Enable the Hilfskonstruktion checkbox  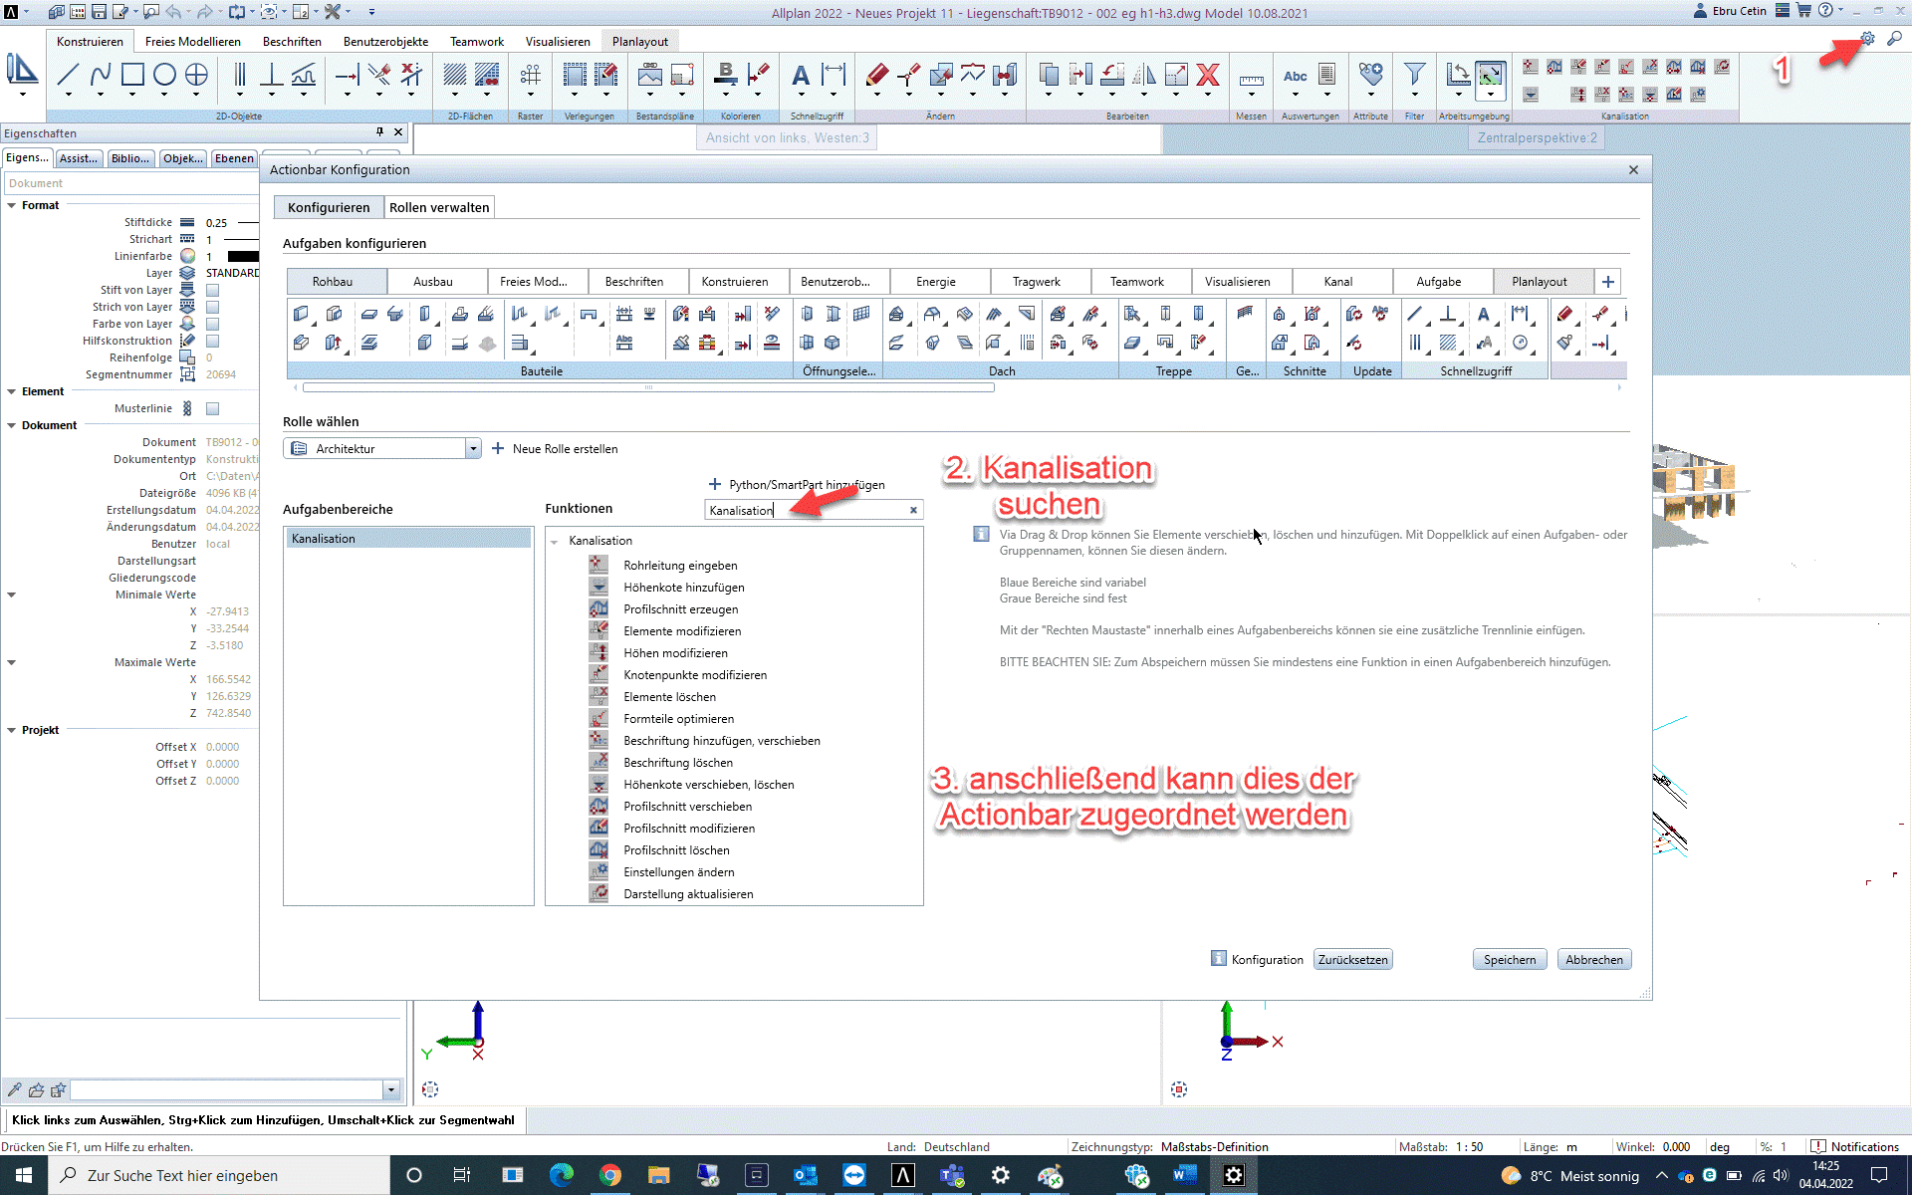[212, 342]
